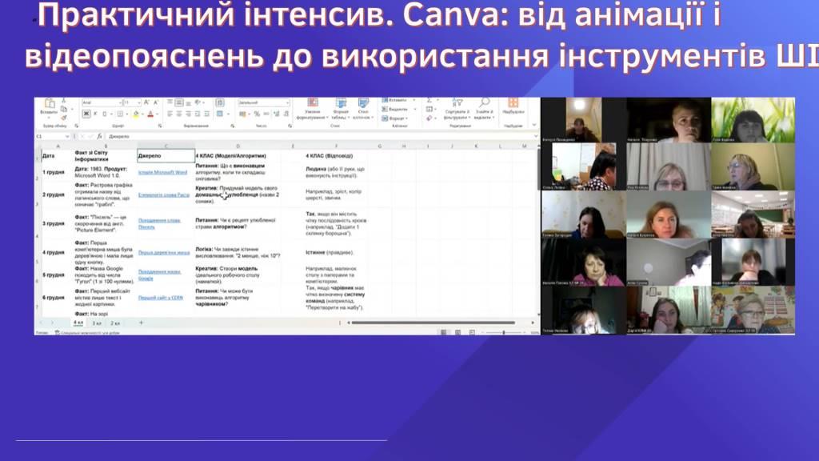The height and width of the screenshot is (461, 819).
Task: Click the font color red A swatch
Action: (150, 114)
